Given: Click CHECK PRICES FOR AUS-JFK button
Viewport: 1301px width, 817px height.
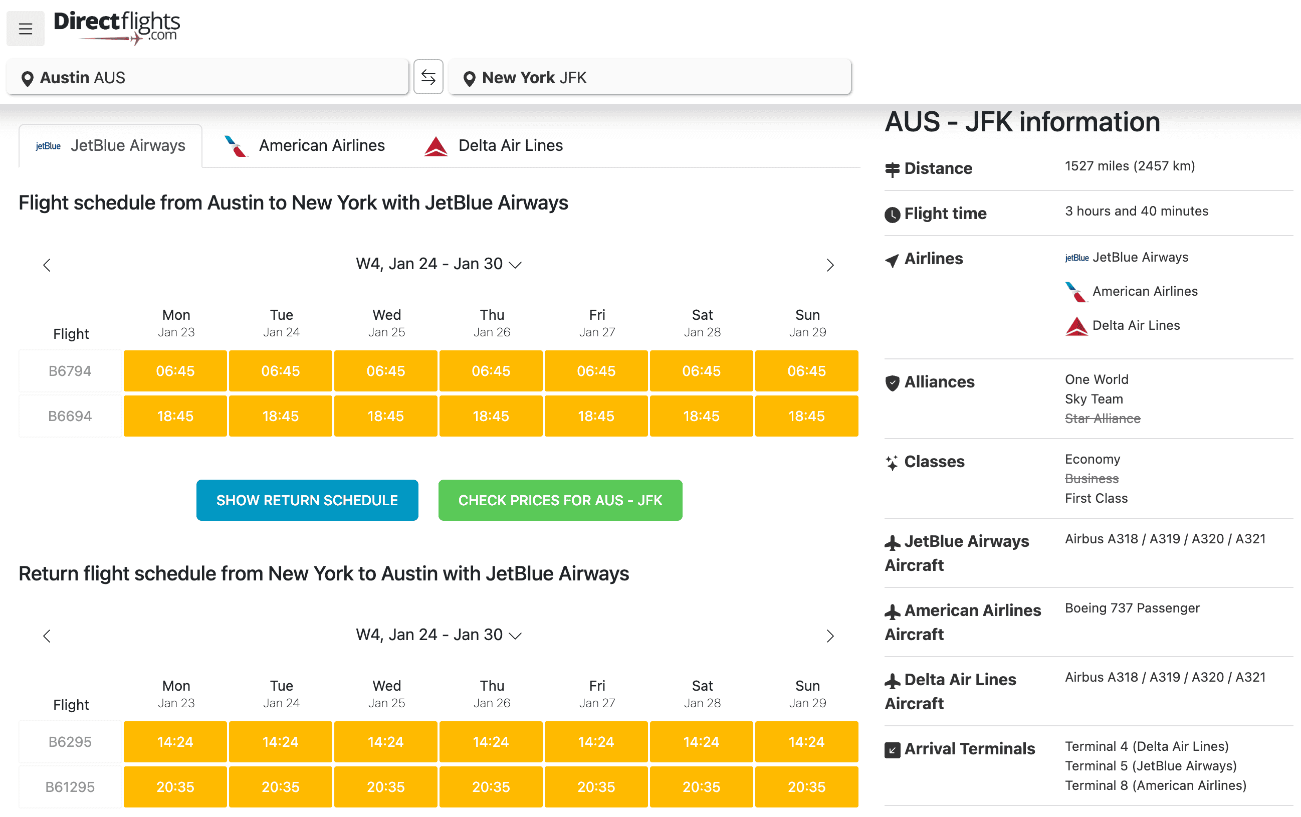Looking at the screenshot, I should pyautogui.click(x=560, y=500).
